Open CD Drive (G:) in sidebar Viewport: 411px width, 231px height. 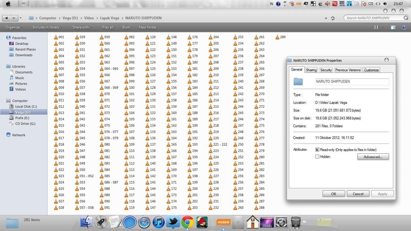pyautogui.click(x=25, y=124)
